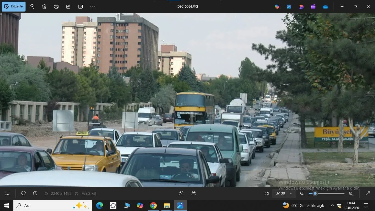Screen dimensions: 375x211
Task: Open the three-dots more options menu
Action: point(93,7)
